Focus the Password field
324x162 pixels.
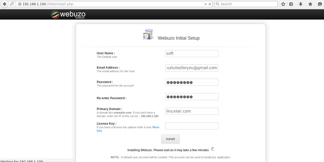click(192, 82)
